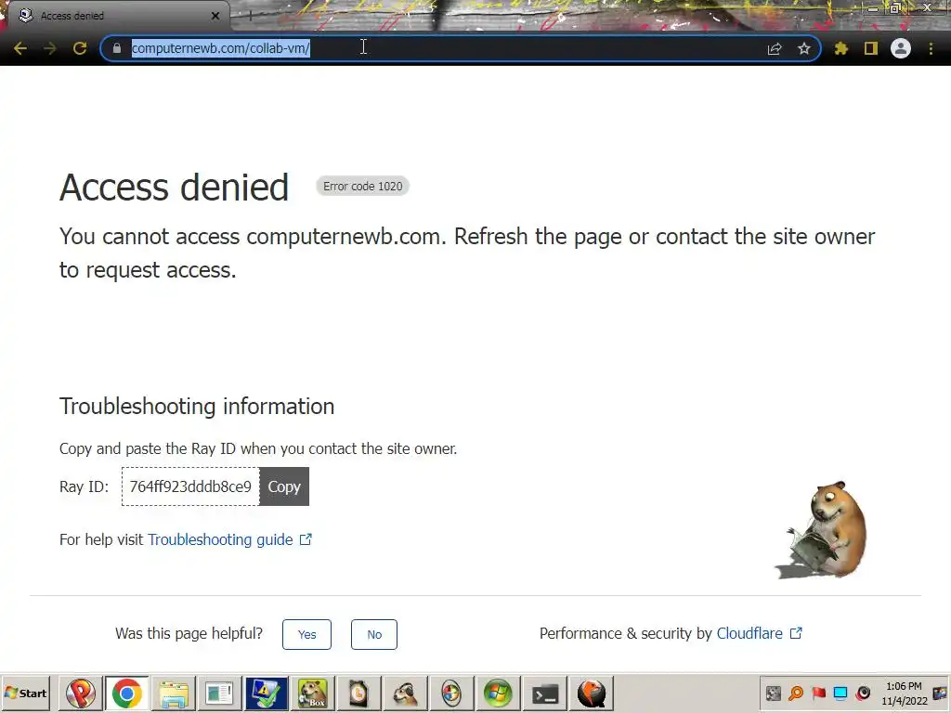Reload the page with the refresh icon
Viewport: 951px width, 713px height.
coord(80,48)
